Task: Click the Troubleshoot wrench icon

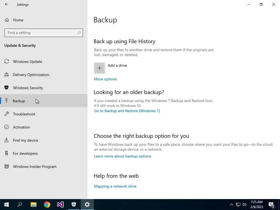Action: pos(7,114)
